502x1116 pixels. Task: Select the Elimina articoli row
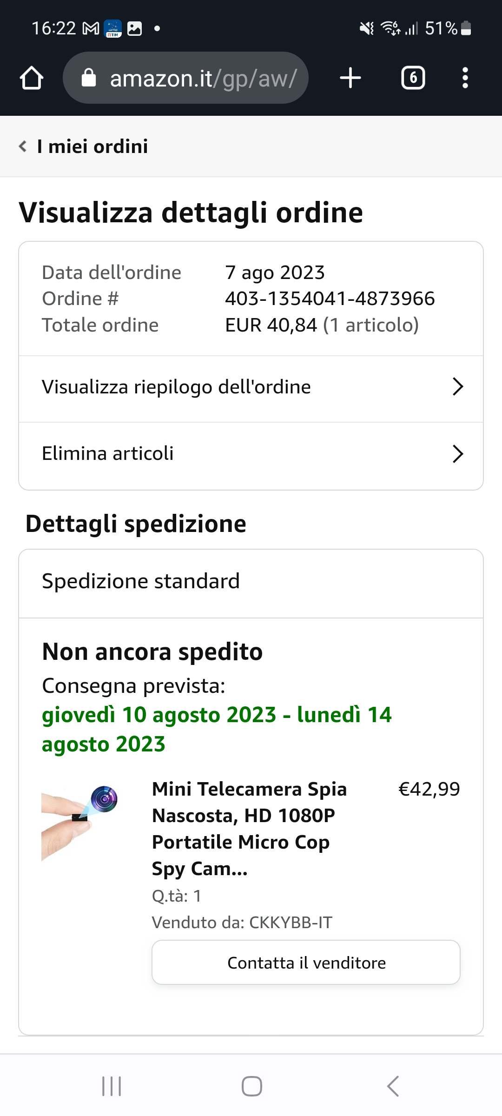click(108, 454)
